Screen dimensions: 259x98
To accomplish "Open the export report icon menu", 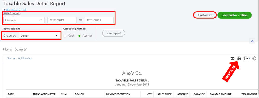I will pyautogui.click(x=247, y=58).
